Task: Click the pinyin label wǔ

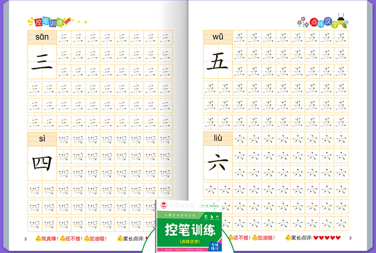Action: 218,37
